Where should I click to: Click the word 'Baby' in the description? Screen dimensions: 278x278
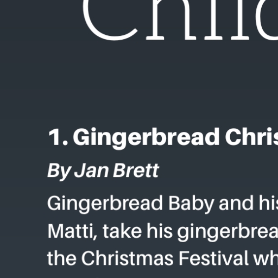pos(191,204)
